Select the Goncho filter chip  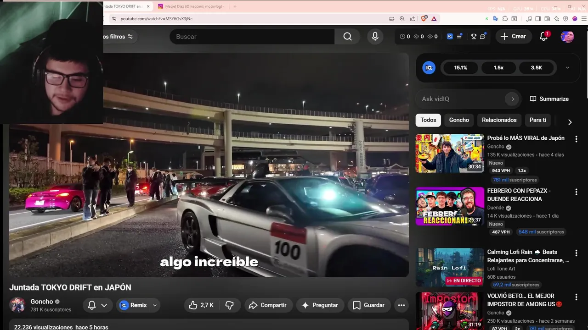[x=459, y=120]
